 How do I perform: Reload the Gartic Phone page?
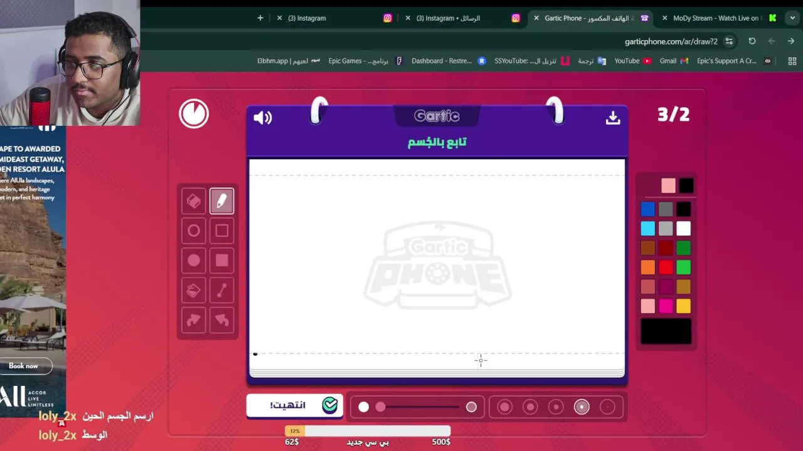(752, 41)
